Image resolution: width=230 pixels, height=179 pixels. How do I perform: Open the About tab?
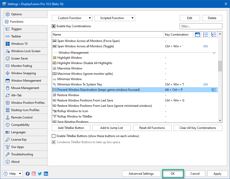[26, 162]
